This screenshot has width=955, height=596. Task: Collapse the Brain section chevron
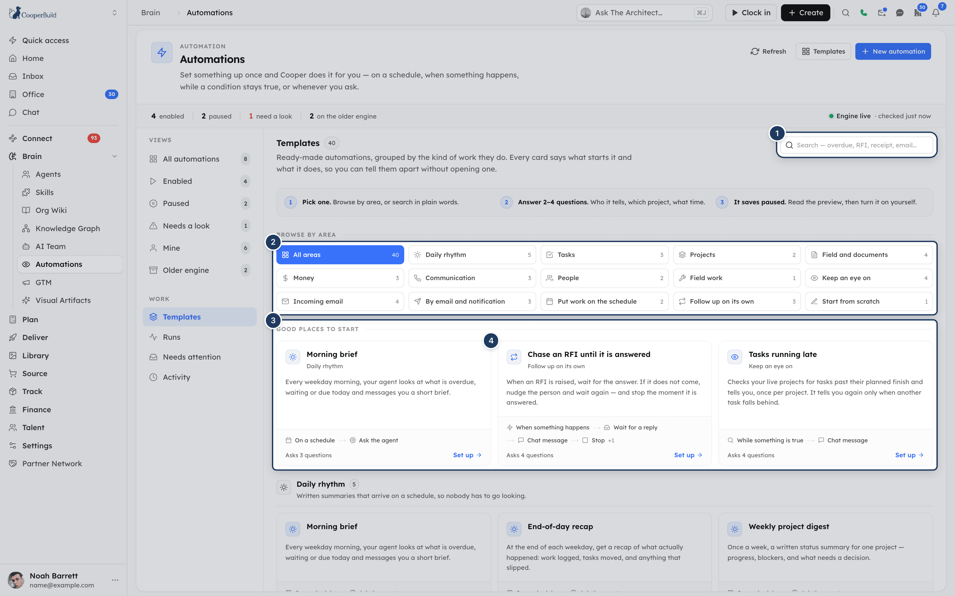pyautogui.click(x=114, y=156)
